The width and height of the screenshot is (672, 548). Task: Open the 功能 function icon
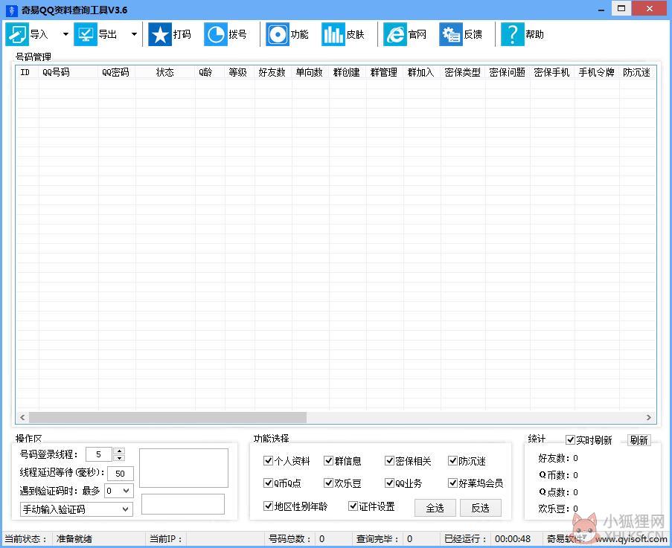278,34
